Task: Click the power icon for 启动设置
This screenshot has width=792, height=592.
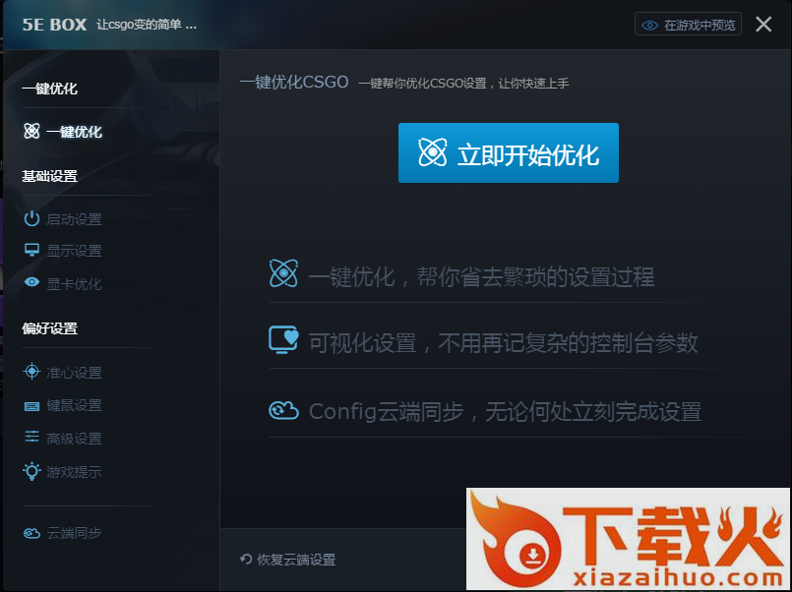Action: (x=31, y=219)
